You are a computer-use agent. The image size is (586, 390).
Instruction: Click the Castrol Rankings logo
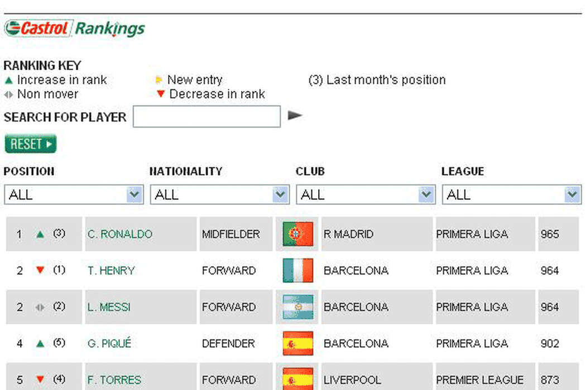point(74,28)
